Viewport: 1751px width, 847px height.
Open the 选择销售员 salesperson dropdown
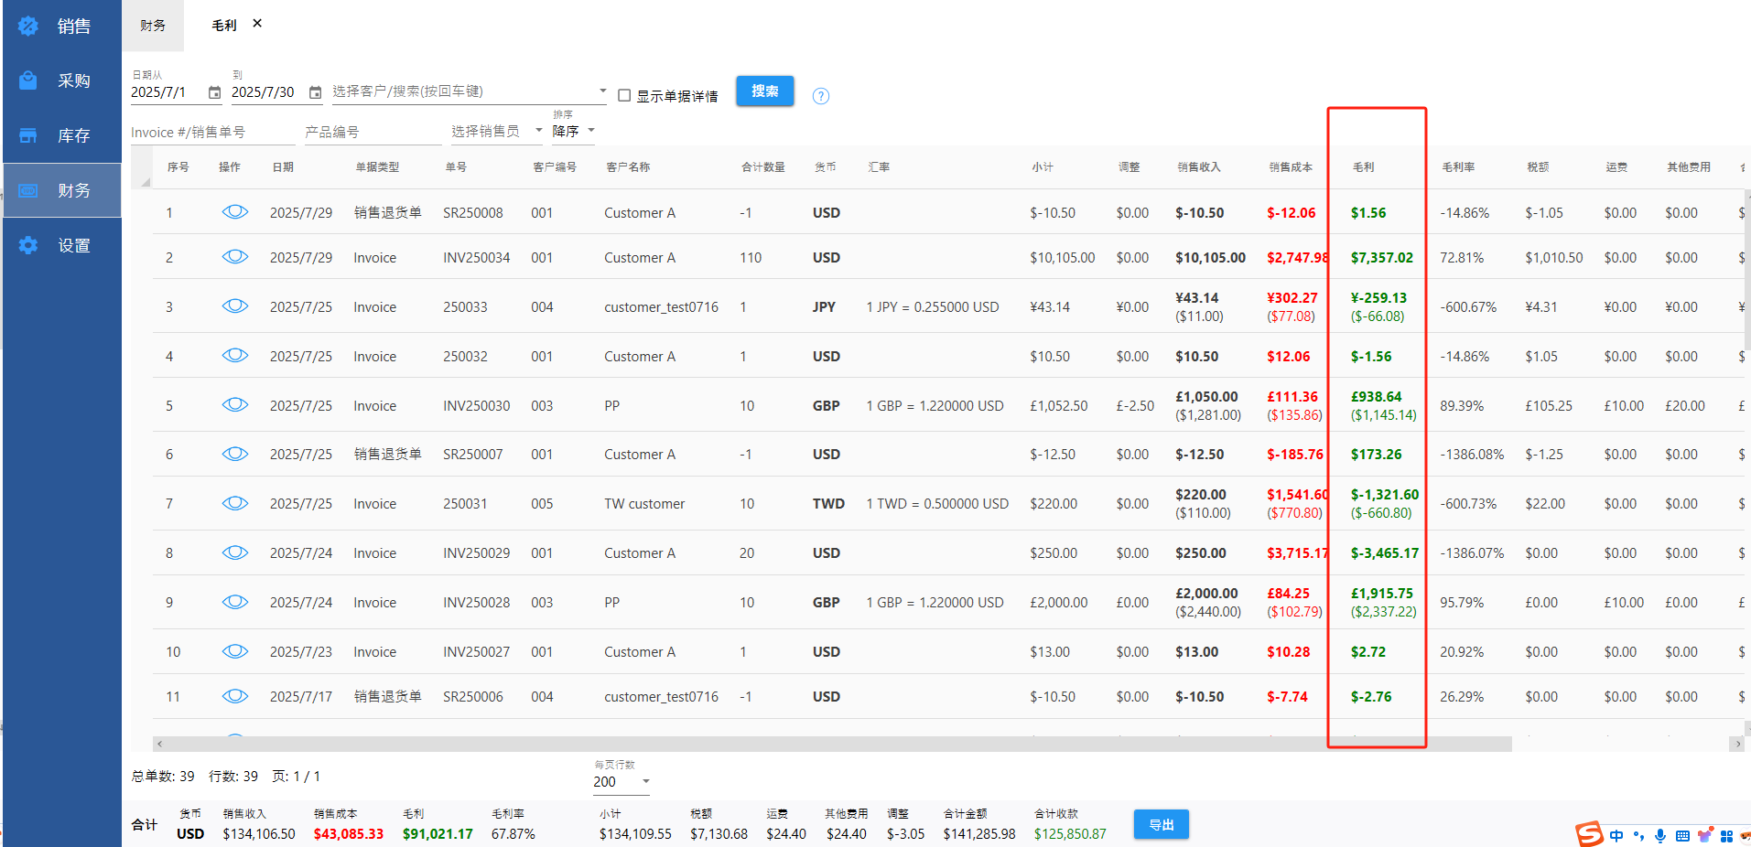click(538, 131)
